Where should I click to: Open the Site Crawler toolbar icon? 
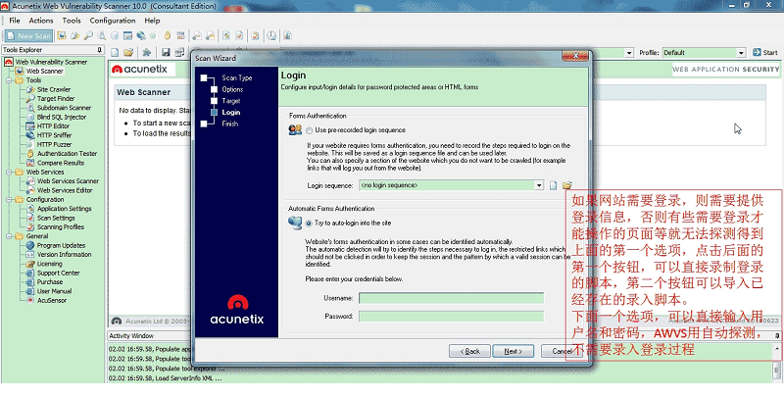(x=75, y=36)
